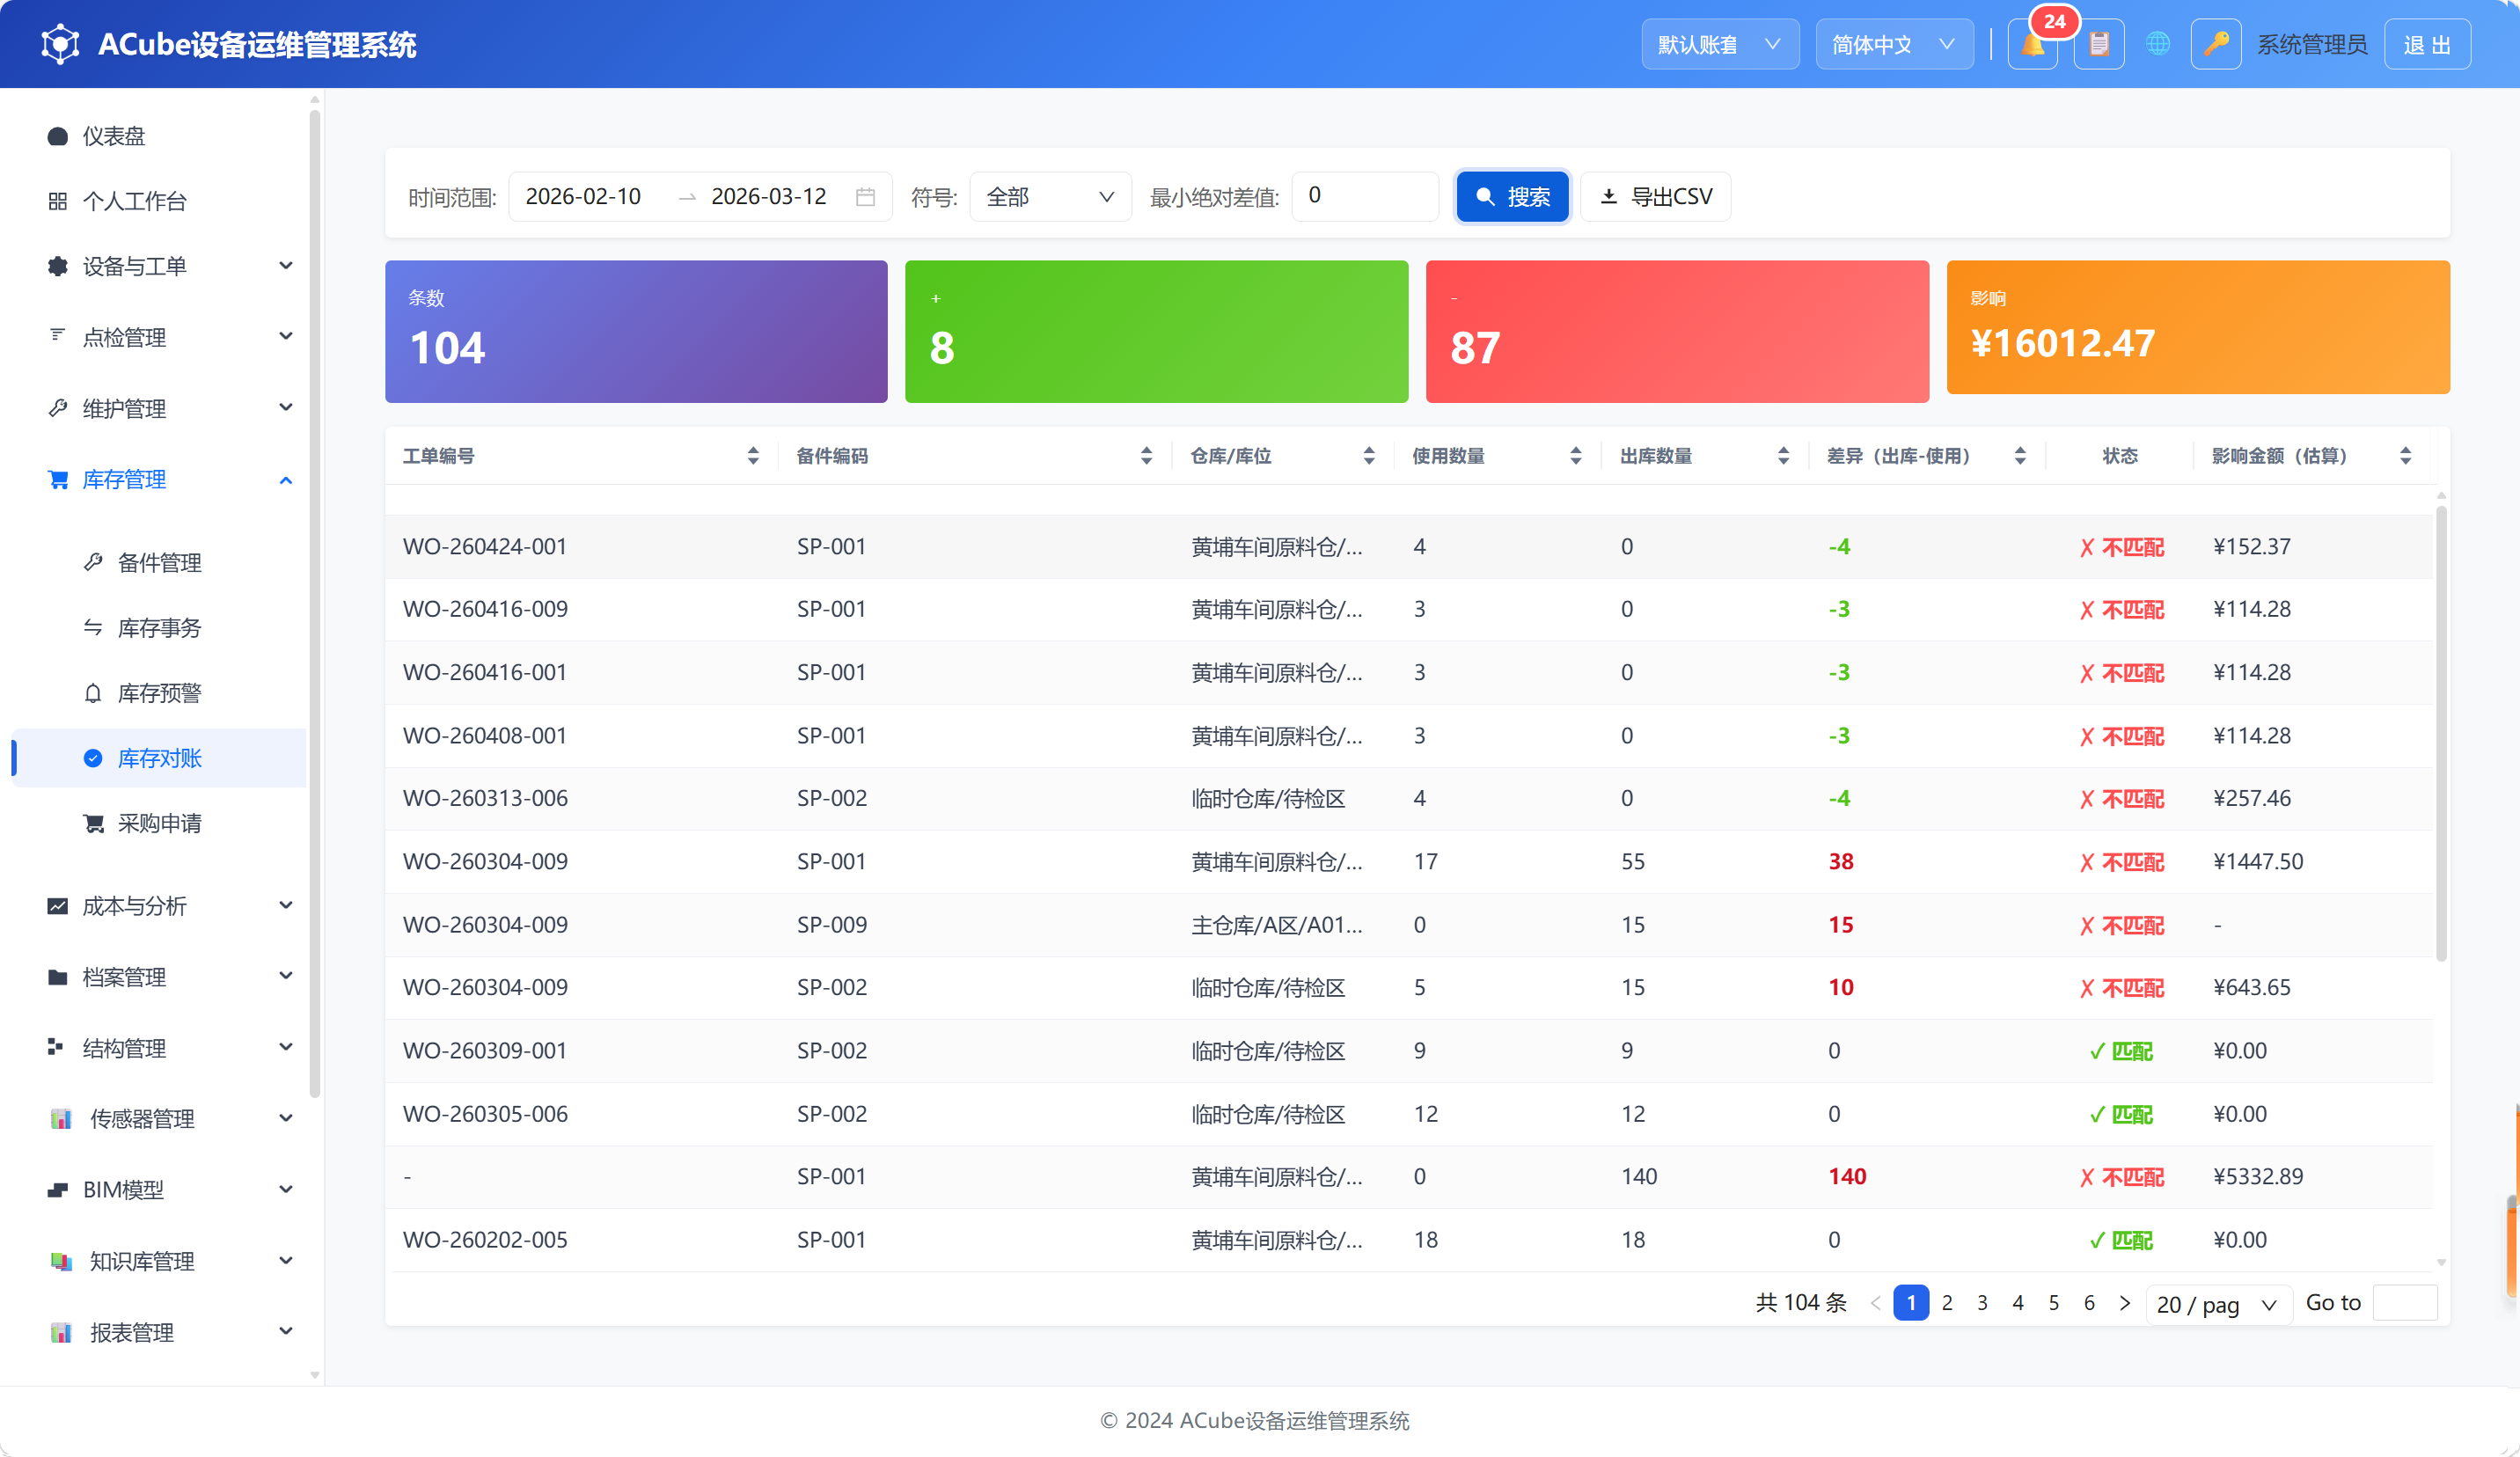Click the 搜索 button

tap(1512, 197)
